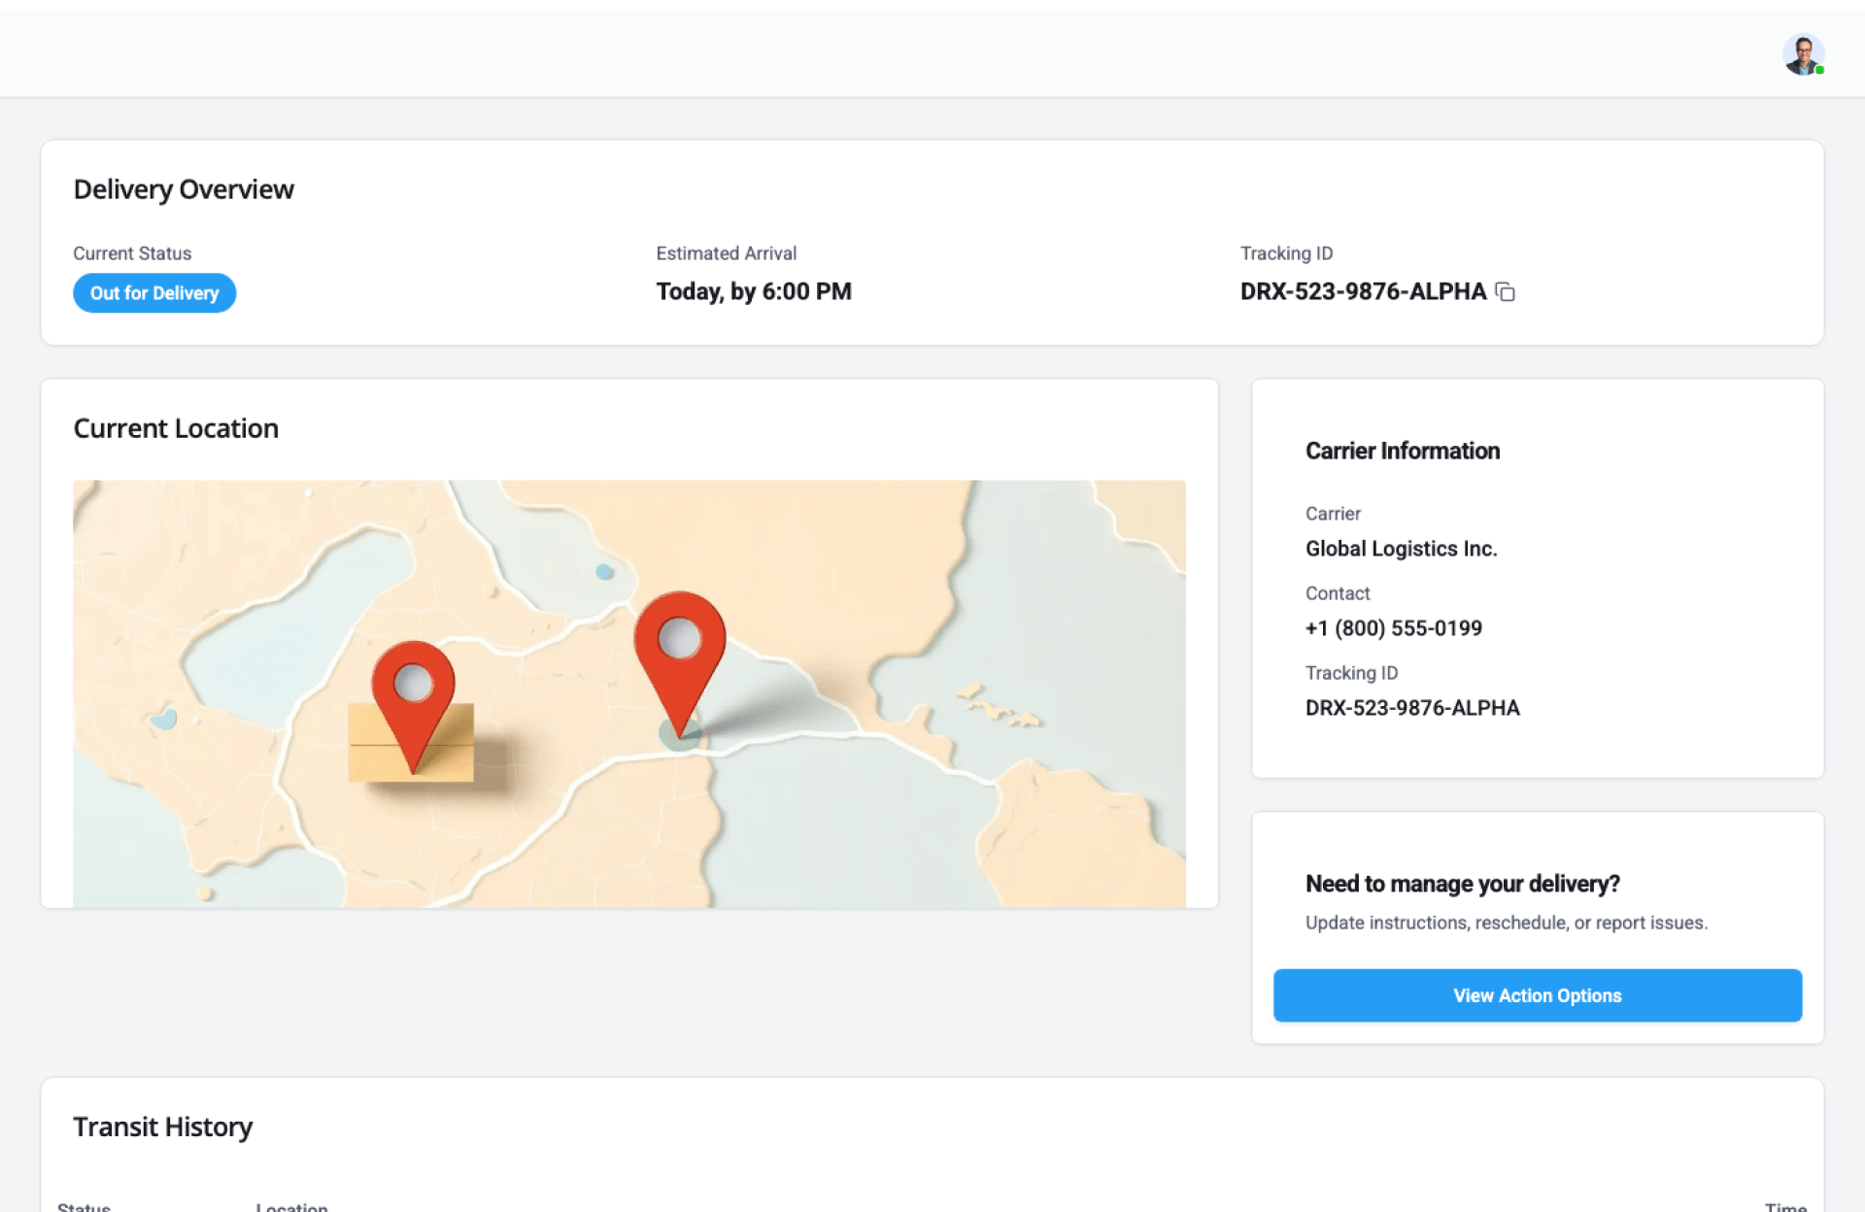This screenshot has width=1865, height=1212.
Task: Click the Current Location heading
Action: (176, 428)
